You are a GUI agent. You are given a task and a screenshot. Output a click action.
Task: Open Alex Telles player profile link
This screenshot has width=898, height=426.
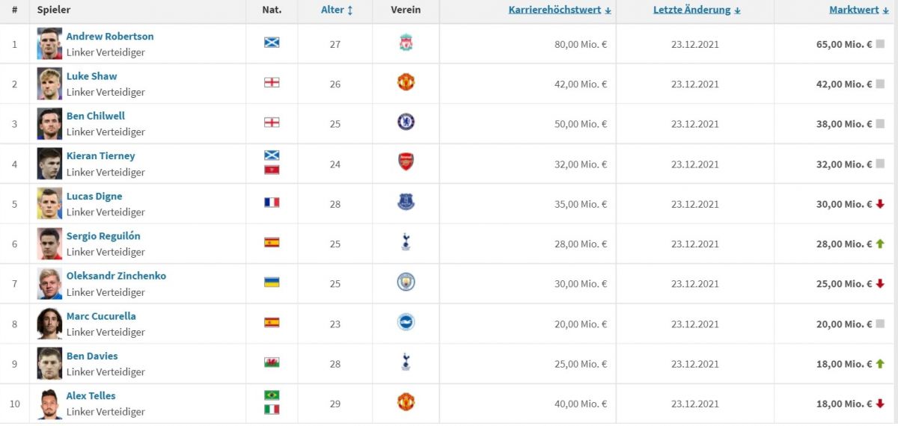point(91,396)
